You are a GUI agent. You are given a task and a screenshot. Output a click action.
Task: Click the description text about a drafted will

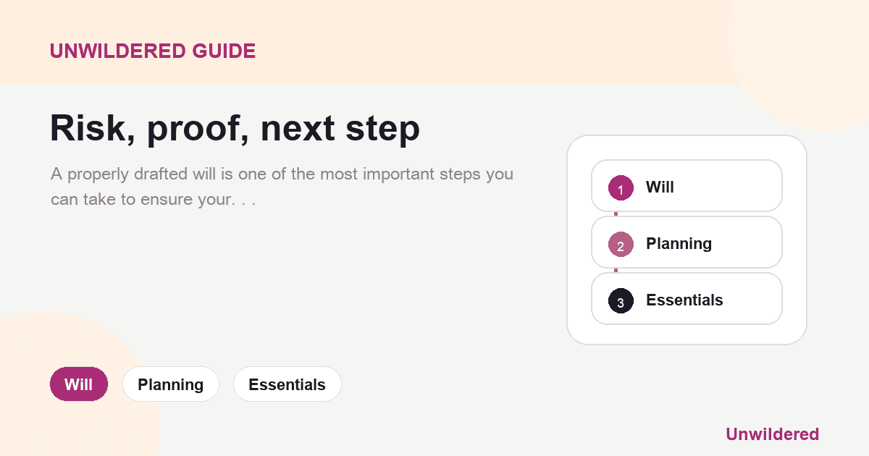[x=282, y=187]
